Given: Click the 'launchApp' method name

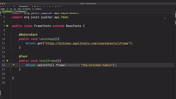Looking at the screenshot, I should coord(47,39).
